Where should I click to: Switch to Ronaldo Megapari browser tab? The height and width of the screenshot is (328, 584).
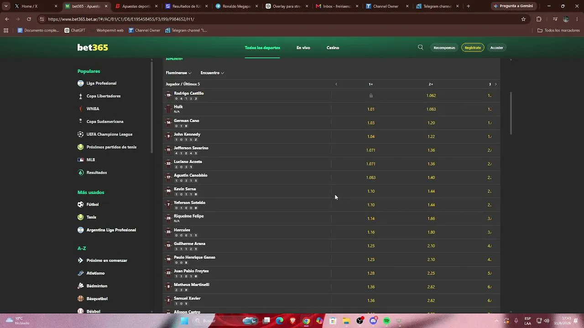(x=237, y=6)
